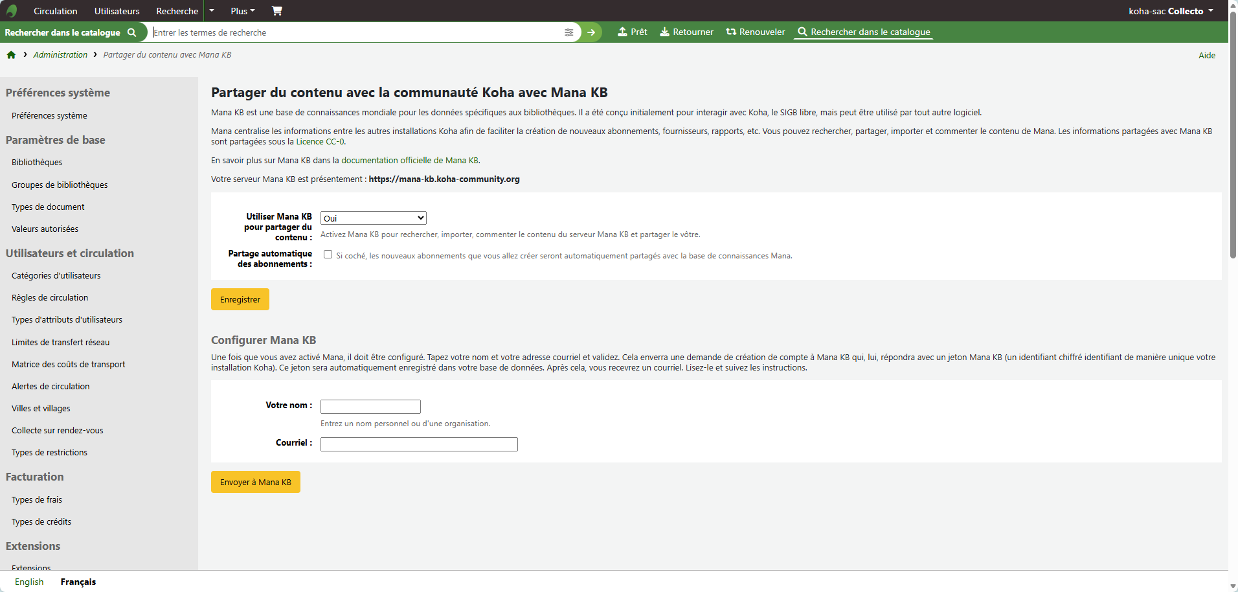Open Prêt checkout mode
Image resolution: width=1238 pixels, height=592 pixels.
click(x=632, y=32)
